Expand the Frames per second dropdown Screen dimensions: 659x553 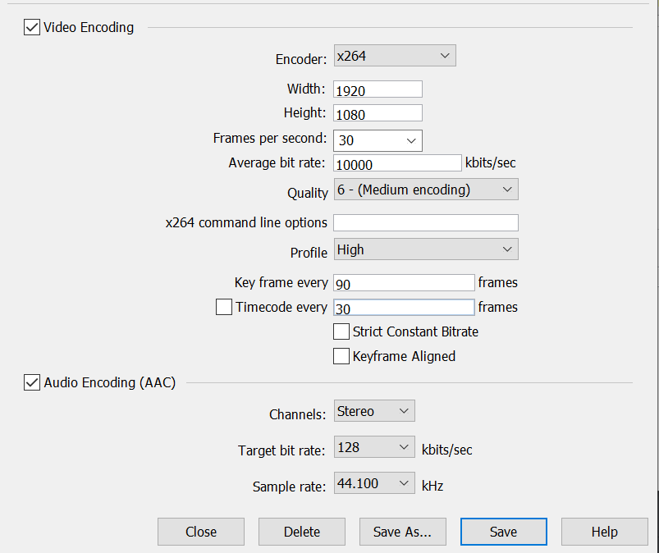point(378,140)
